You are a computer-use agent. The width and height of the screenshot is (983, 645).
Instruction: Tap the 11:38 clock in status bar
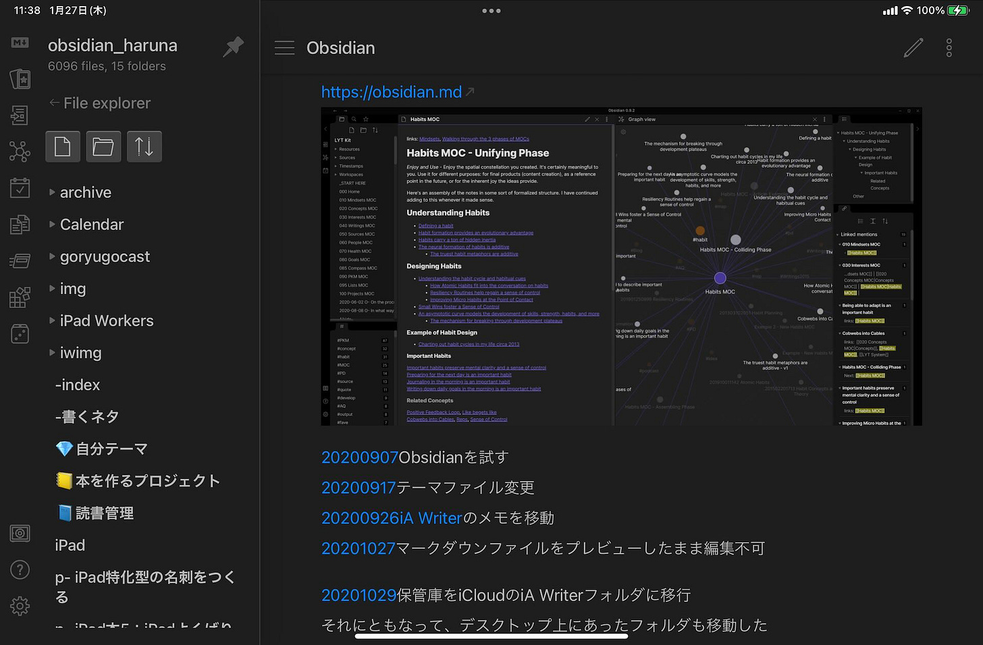27,11
